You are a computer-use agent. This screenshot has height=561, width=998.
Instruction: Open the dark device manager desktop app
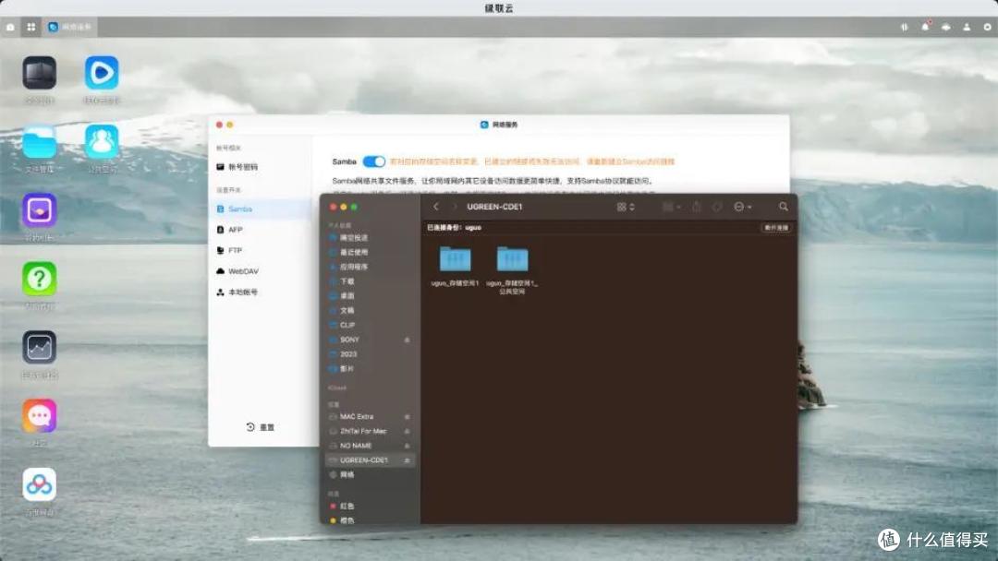coord(40,72)
